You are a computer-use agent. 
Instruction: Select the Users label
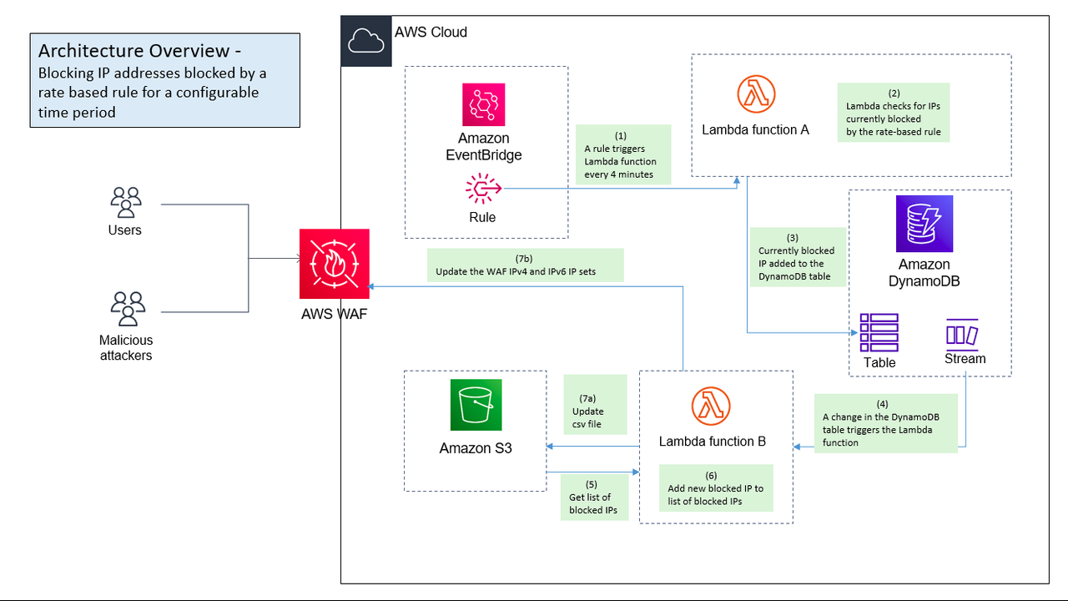pos(125,230)
